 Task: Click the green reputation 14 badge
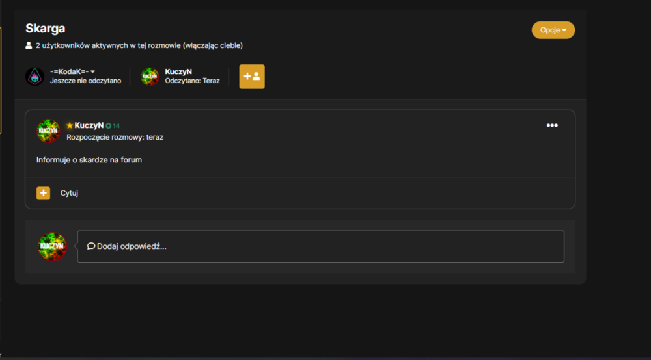tap(113, 126)
